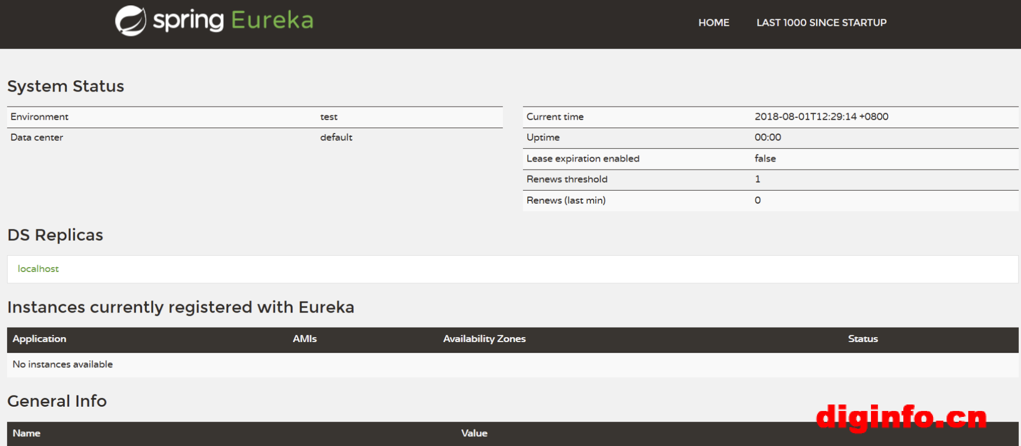Click the Renews threshold row label
Screen dimensions: 1021x446
coord(567,179)
